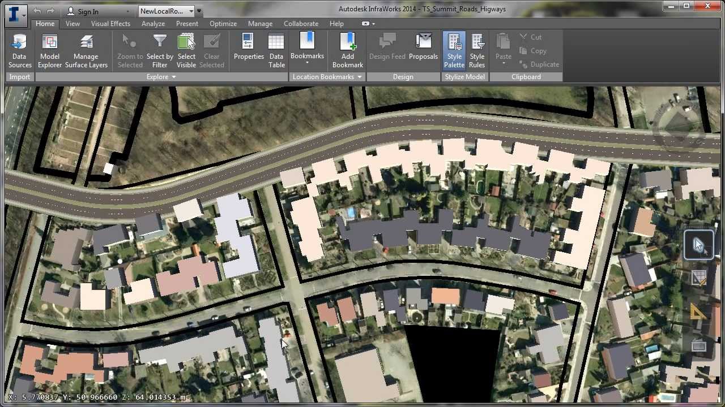Open the Present tab
Image resolution: width=725 pixels, height=407 pixels.
tap(187, 24)
